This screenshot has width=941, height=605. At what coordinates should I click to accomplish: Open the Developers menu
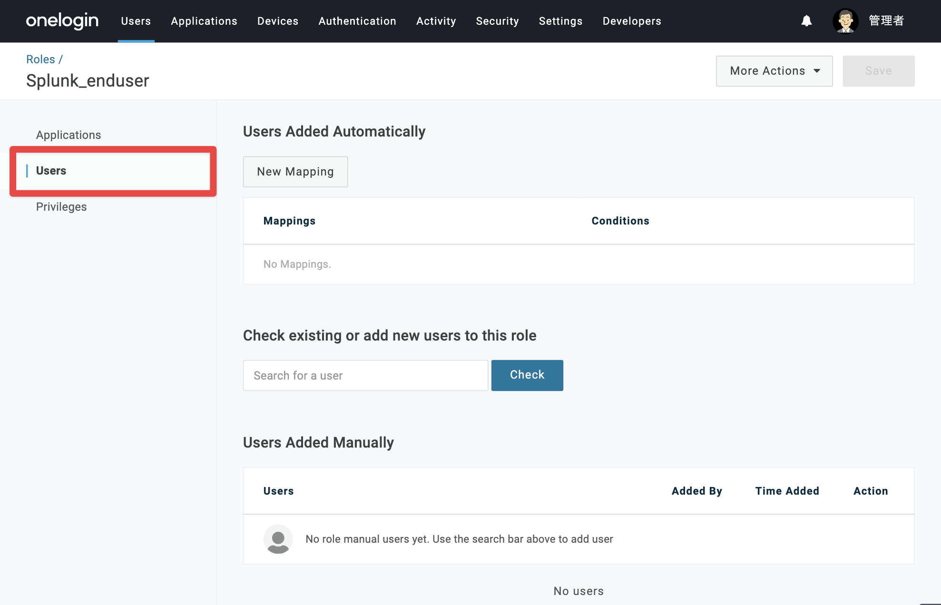coord(632,21)
